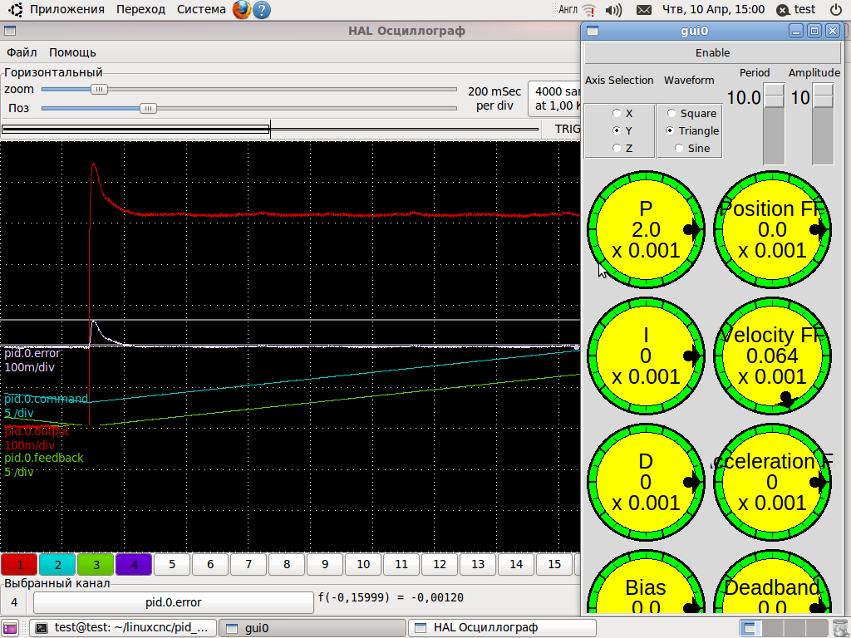Select the Z axis radio button
Screen dimensions: 851x638
[x=617, y=149]
